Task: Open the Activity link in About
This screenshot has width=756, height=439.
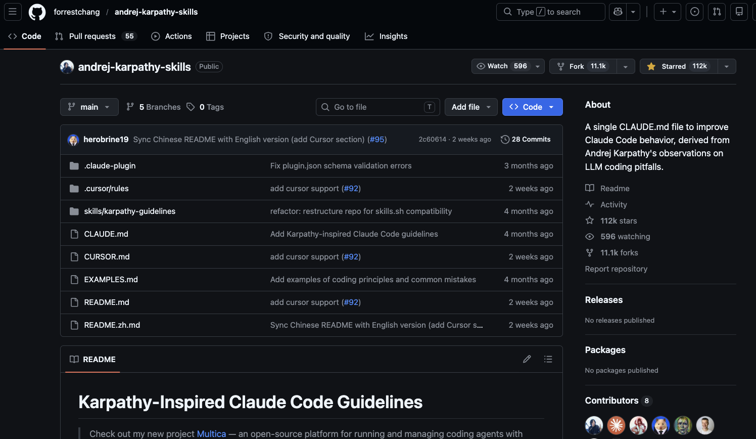Action: pos(606,204)
